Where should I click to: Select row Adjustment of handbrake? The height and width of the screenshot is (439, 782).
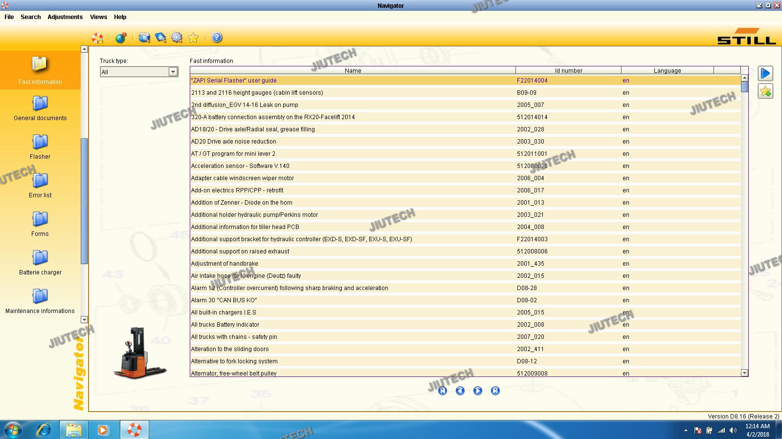466,264
